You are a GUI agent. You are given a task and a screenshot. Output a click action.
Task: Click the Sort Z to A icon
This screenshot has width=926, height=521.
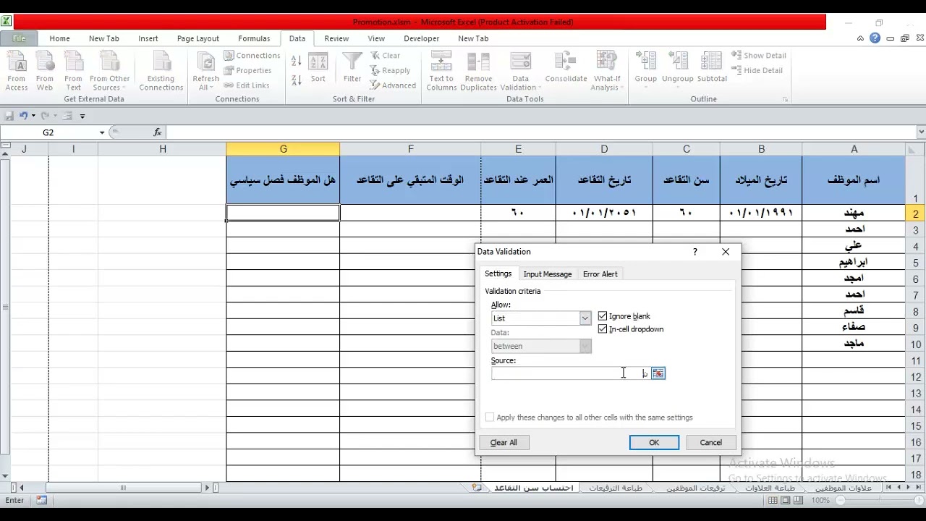[297, 80]
